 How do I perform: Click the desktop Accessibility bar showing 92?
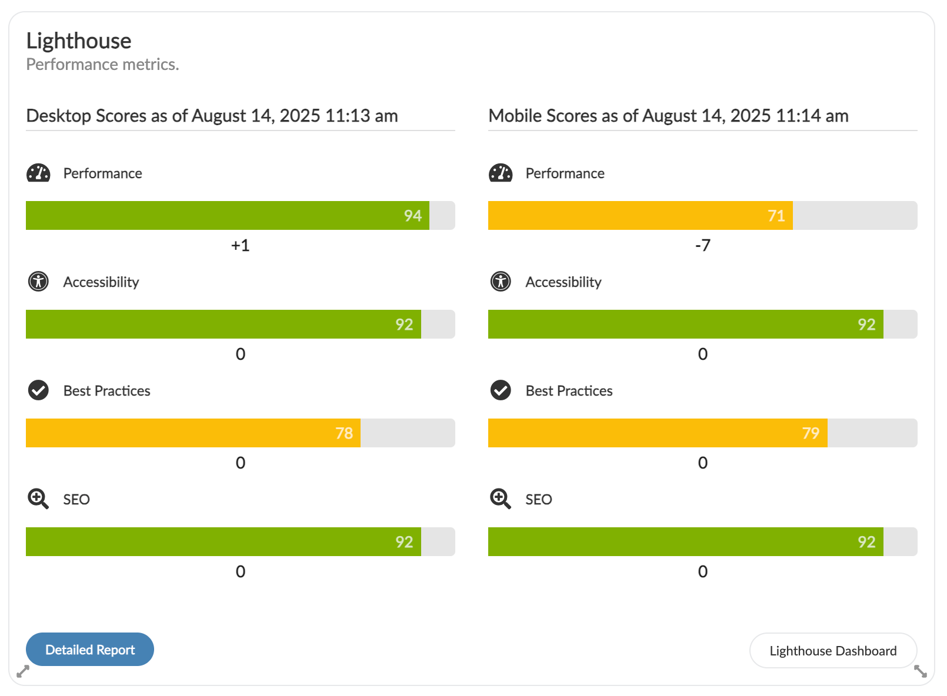coord(223,324)
